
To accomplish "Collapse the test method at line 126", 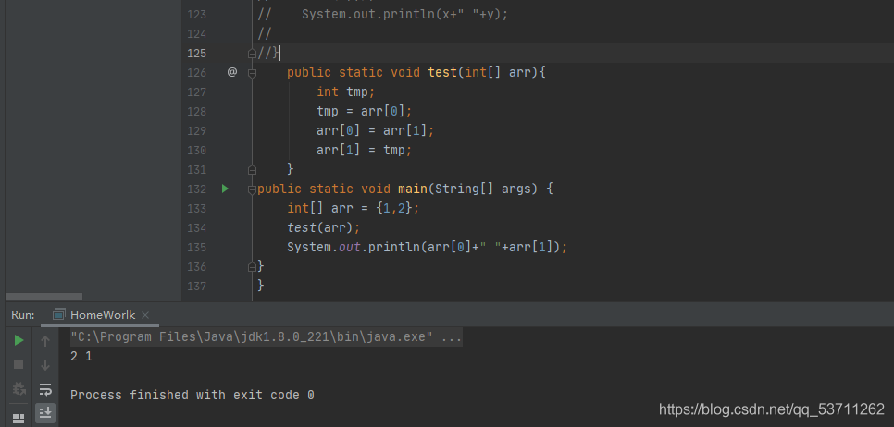I will [252, 73].
